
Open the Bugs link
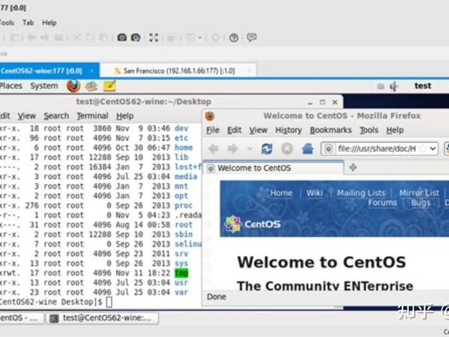420,203
